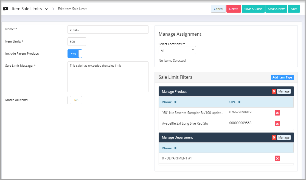Expand the Item Sale Limits dropdown chevron
This screenshot has height=180, width=306.
46,9
